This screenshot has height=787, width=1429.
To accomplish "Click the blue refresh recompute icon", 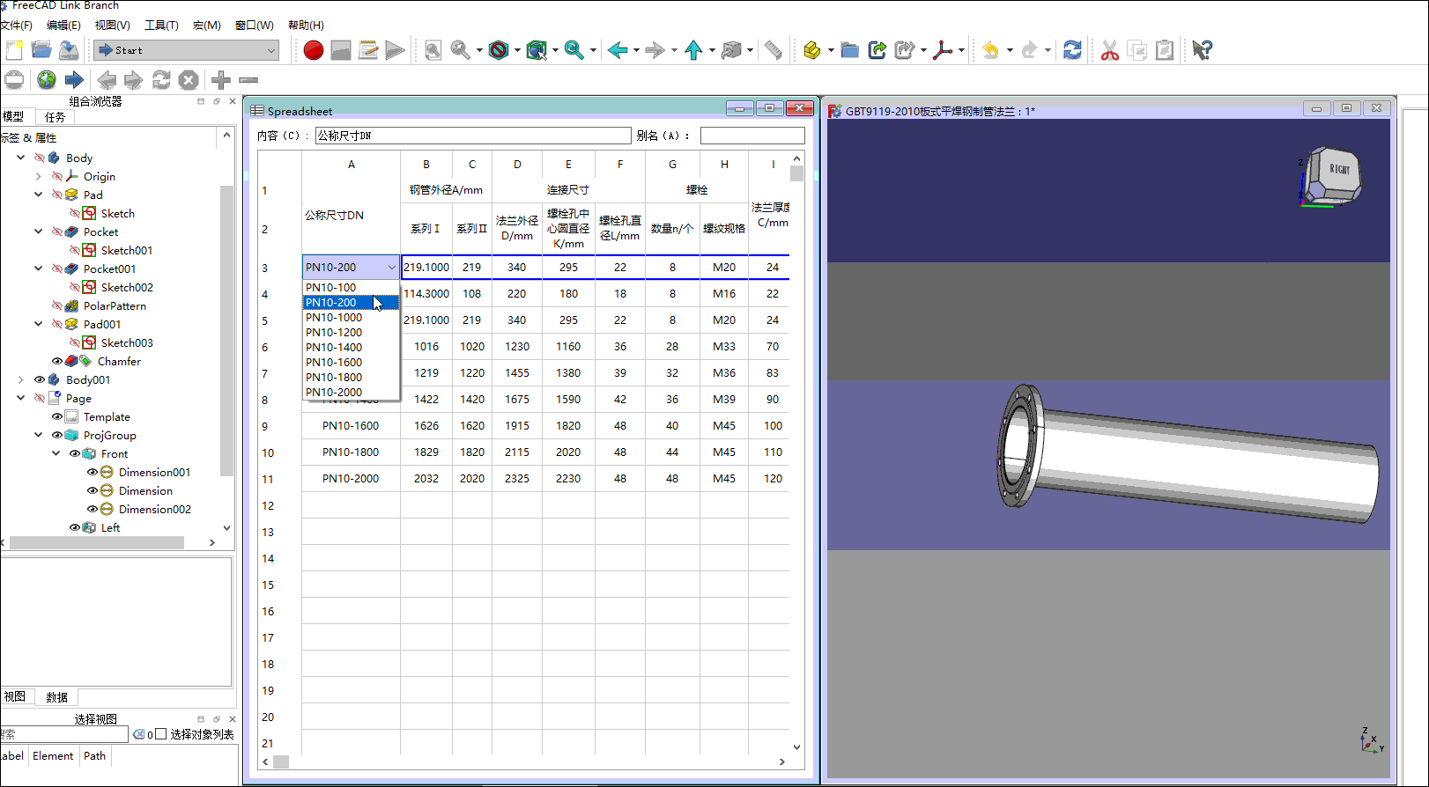I will (1072, 50).
